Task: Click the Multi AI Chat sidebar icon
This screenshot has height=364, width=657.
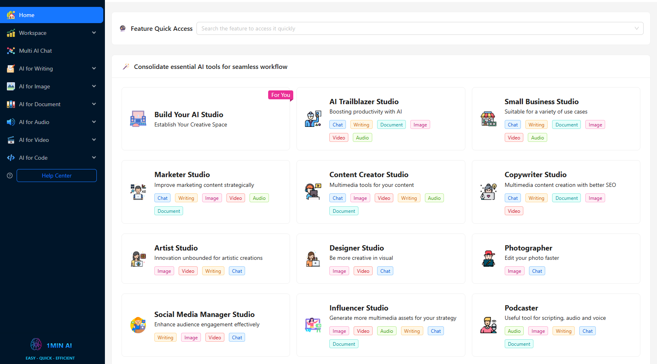Action: [11, 51]
